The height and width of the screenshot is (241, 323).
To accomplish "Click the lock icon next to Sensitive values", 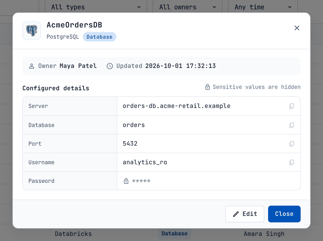I will coord(208,87).
